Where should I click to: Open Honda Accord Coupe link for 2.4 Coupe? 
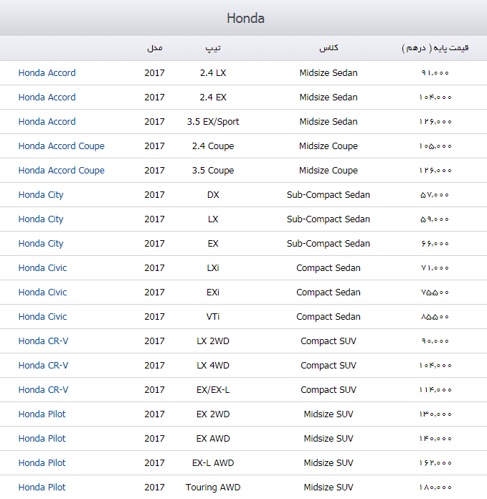click(62, 146)
